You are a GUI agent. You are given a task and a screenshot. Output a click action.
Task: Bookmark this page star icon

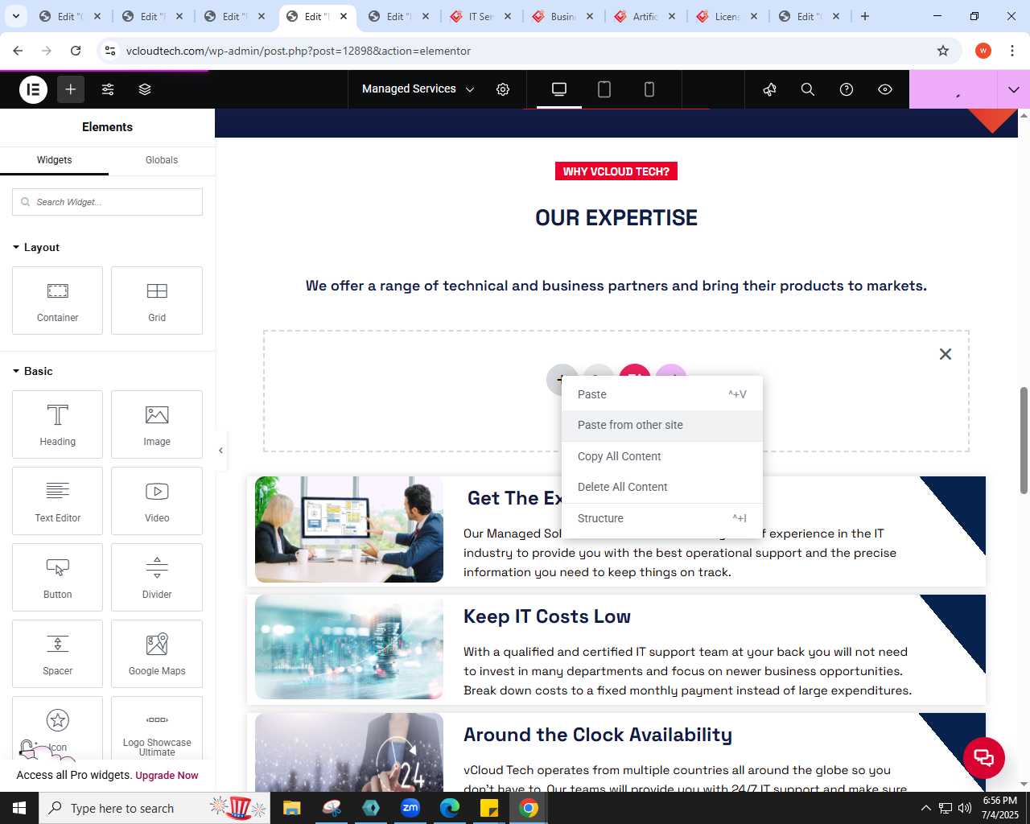943,51
